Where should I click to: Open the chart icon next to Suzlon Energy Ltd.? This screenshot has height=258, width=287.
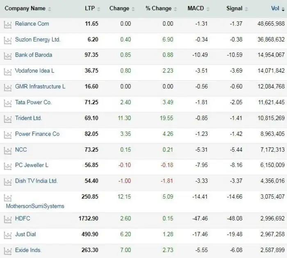[7, 40]
